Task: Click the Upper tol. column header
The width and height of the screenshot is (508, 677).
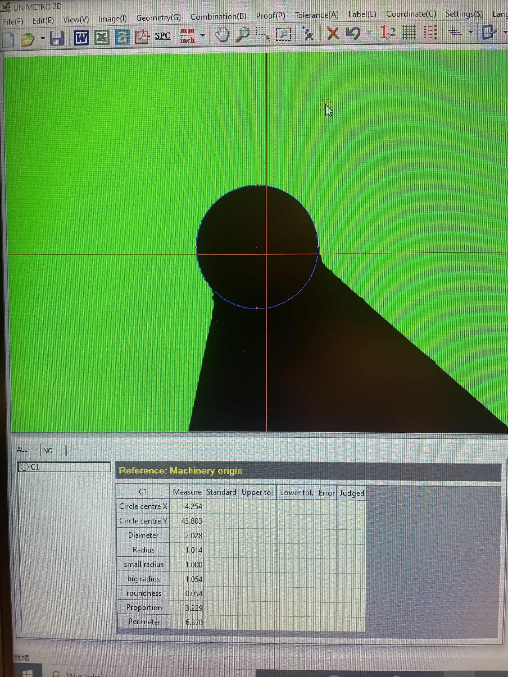Action: (258, 492)
